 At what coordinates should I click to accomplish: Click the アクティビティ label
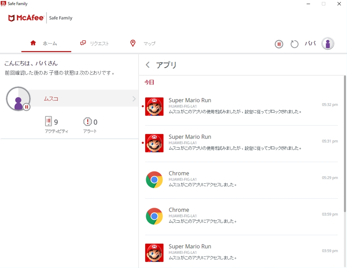click(x=56, y=131)
